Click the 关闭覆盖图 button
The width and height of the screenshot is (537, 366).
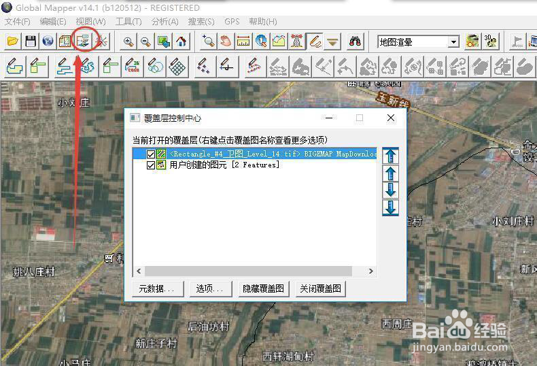pos(321,289)
